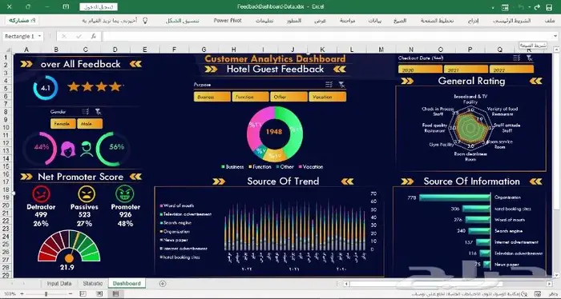Click the zoom slider handle
561x299 pixels.
click(46, 293)
